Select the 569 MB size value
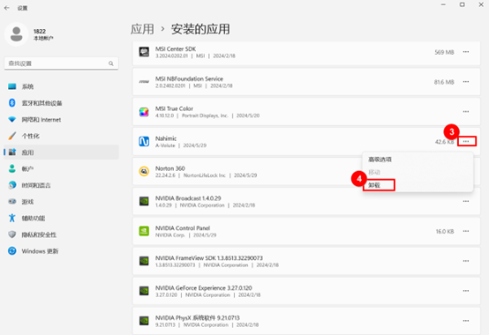The height and width of the screenshot is (335, 489). (444, 52)
